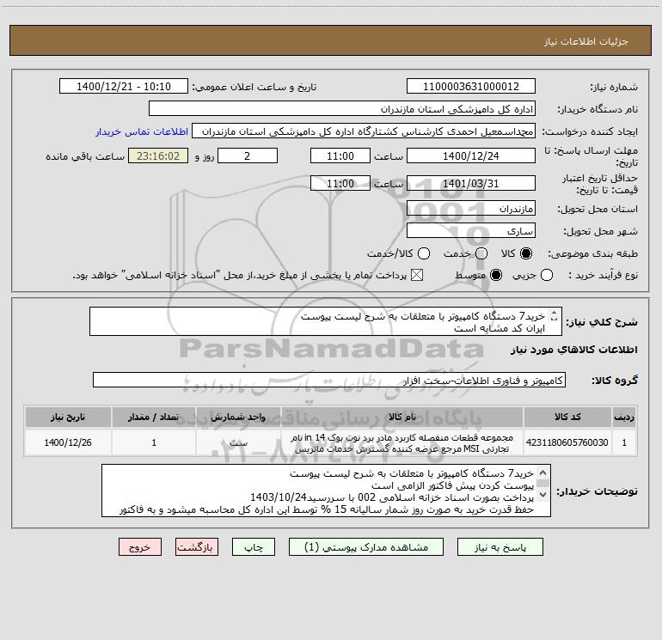Viewport: 662px width, 640px height.
Task: Click the 'نام کالا' column header
Action: coord(402,417)
